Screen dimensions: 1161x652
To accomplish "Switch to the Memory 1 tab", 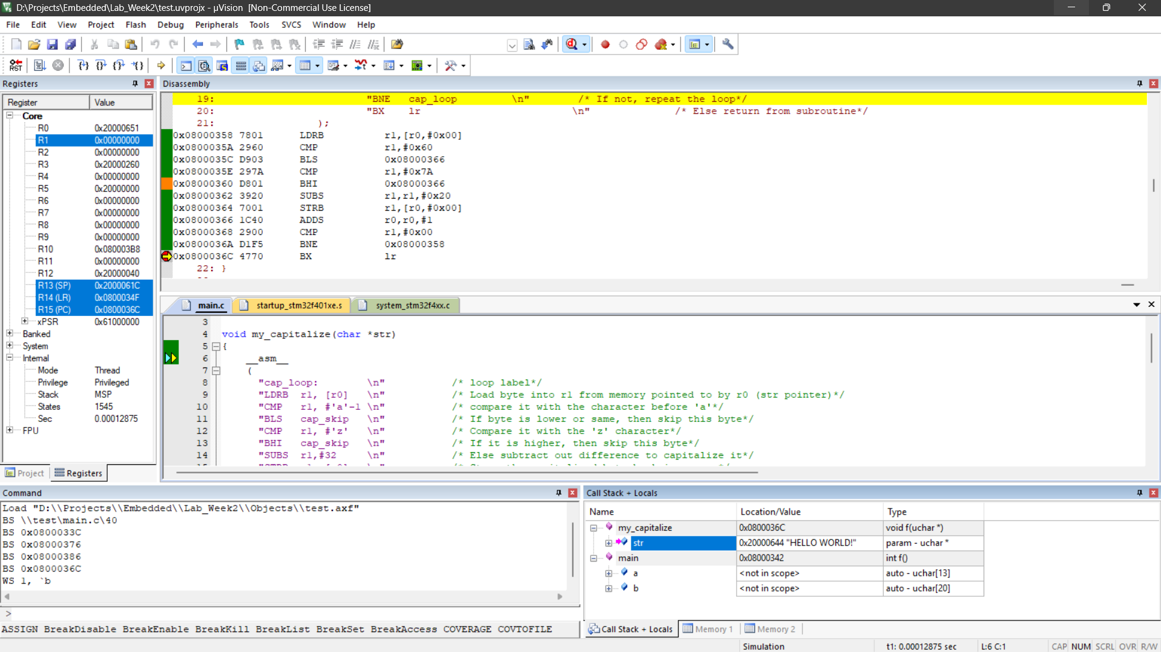I will click(x=708, y=629).
